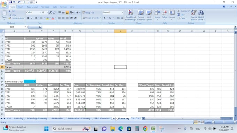The image size is (237, 133).
Task: Toggle Italic formatting
Action: (32, 18)
